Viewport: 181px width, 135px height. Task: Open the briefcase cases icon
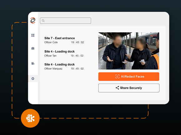[33, 48]
